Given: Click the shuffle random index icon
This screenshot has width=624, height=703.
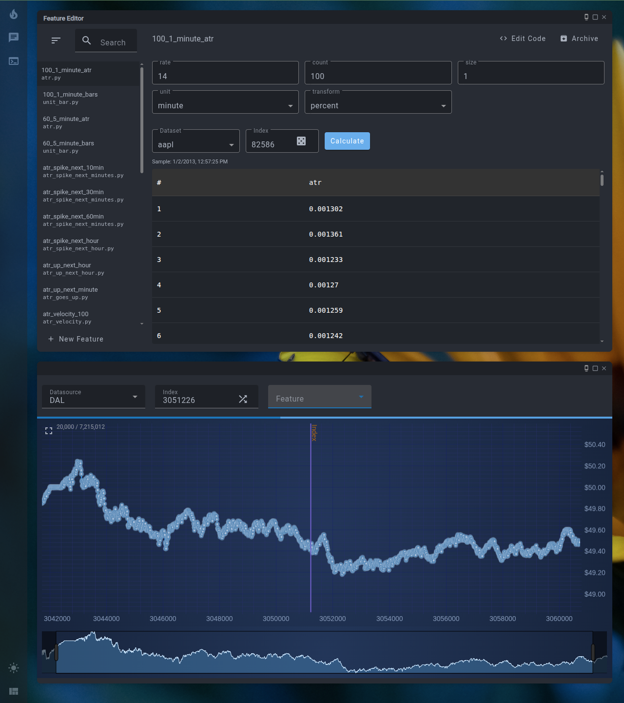Looking at the screenshot, I should click(x=243, y=399).
